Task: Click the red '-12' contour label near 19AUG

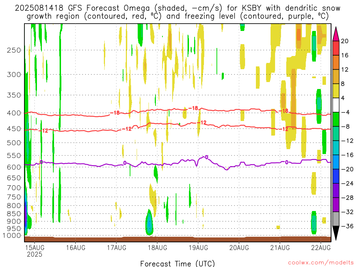Action: tap(202, 123)
